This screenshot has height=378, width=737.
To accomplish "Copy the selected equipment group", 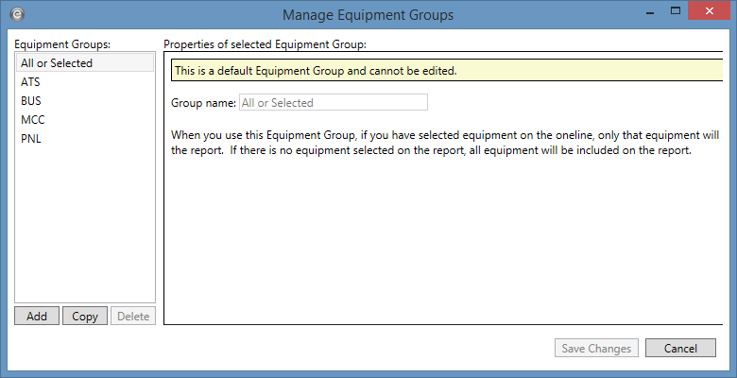I will click(x=85, y=317).
